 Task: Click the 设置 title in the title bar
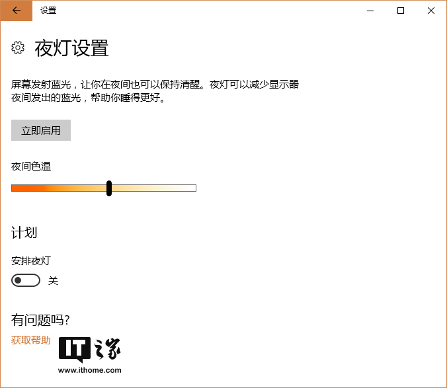point(48,11)
